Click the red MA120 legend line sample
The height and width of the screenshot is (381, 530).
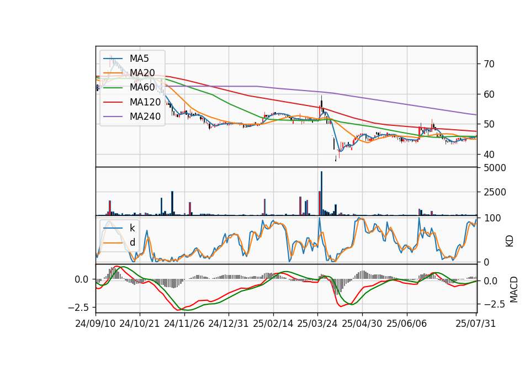pos(113,102)
